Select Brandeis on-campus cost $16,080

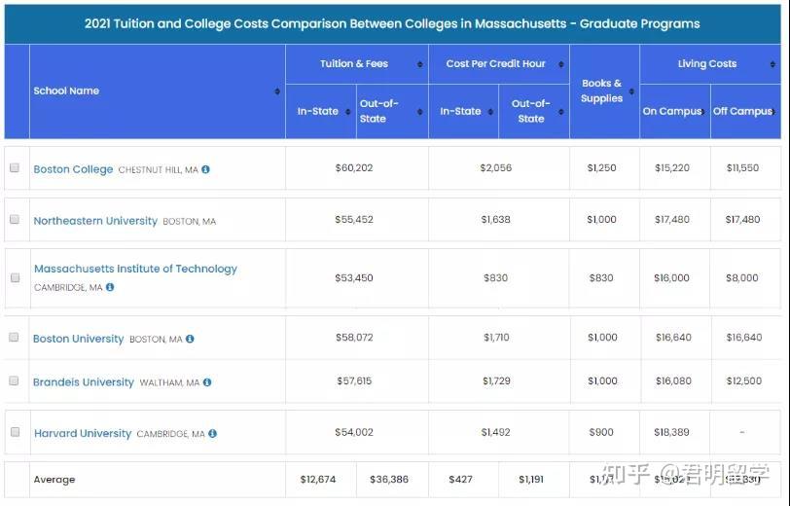[x=673, y=381]
